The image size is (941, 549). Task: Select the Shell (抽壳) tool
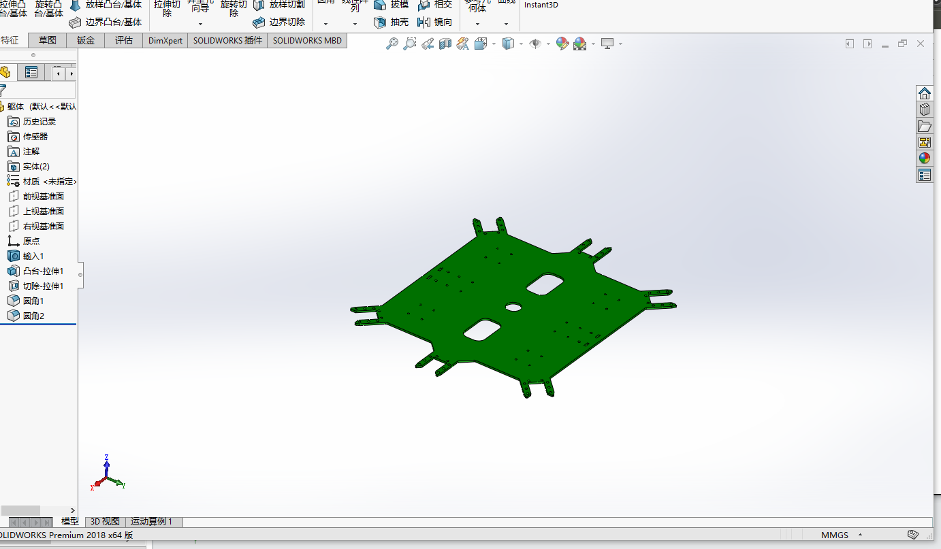click(x=392, y=22)
